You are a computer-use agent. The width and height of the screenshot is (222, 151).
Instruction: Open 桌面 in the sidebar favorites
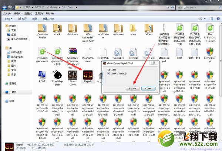[x=11, y=35]
